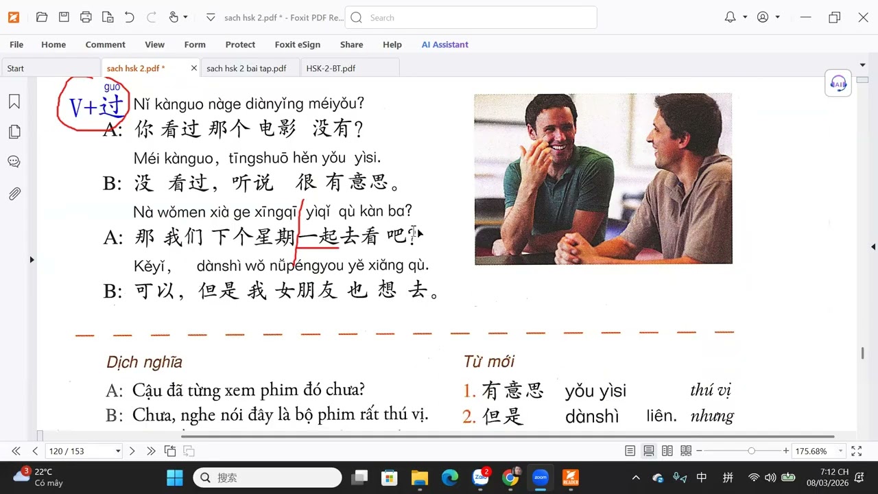This screenshot has width=878, height=494.
Task: Open Zalo from the Windows taskbar
Action: pos(480,478)
